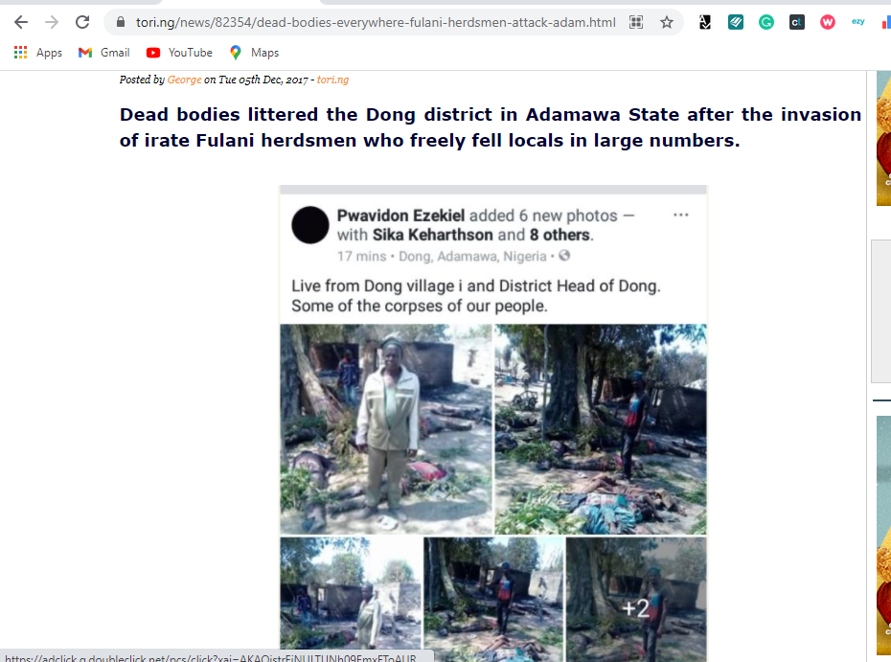The width and height of the screenshot is (891, 662).
Task: Open the Maps bookmark
Action: coord(254,53)
